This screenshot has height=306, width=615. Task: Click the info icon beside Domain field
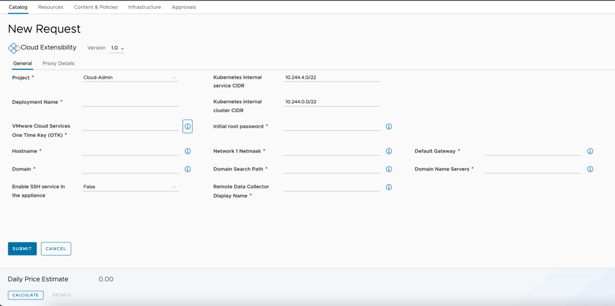click(x=187, y=169)
